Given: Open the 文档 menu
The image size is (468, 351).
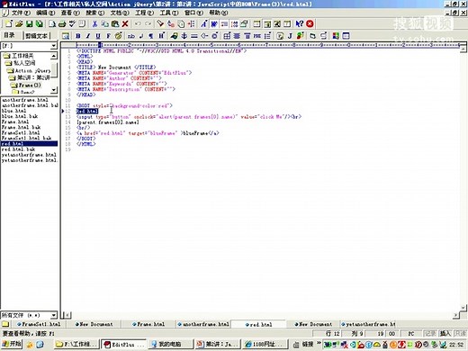Looking at the screenshot, I should [120, 13].
